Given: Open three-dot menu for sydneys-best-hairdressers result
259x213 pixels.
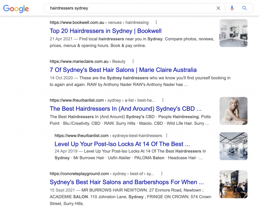Looking at the screenshot, I should click(x=166, y=135).
